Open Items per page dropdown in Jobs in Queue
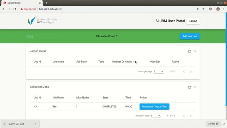The width and height of the screenshot is (227, 128). tap(159, 71)
